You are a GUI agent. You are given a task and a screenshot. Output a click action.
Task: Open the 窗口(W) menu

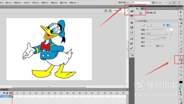click(63, 3)
